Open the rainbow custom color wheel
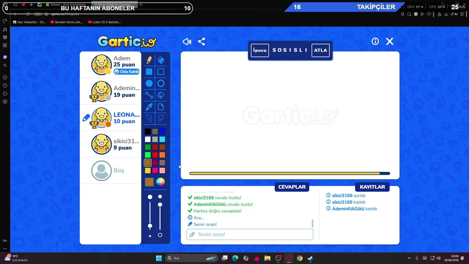The image size is (469, 264). point(160,182)
